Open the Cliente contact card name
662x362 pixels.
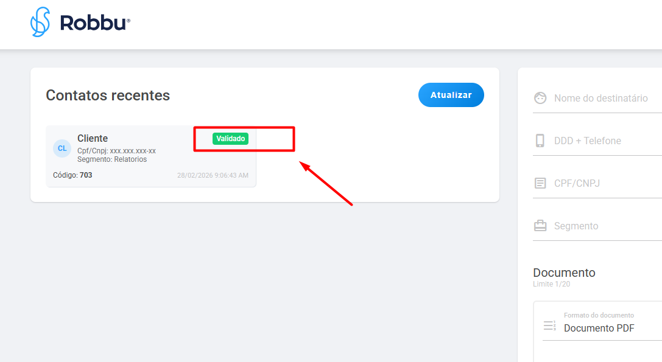[93, 138]
